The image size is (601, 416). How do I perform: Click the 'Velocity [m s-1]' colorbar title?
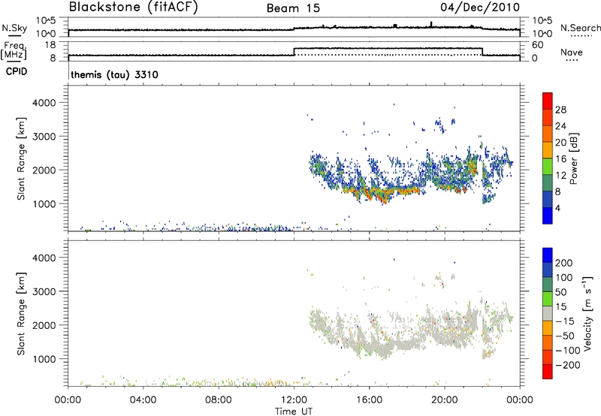point(587,313)
